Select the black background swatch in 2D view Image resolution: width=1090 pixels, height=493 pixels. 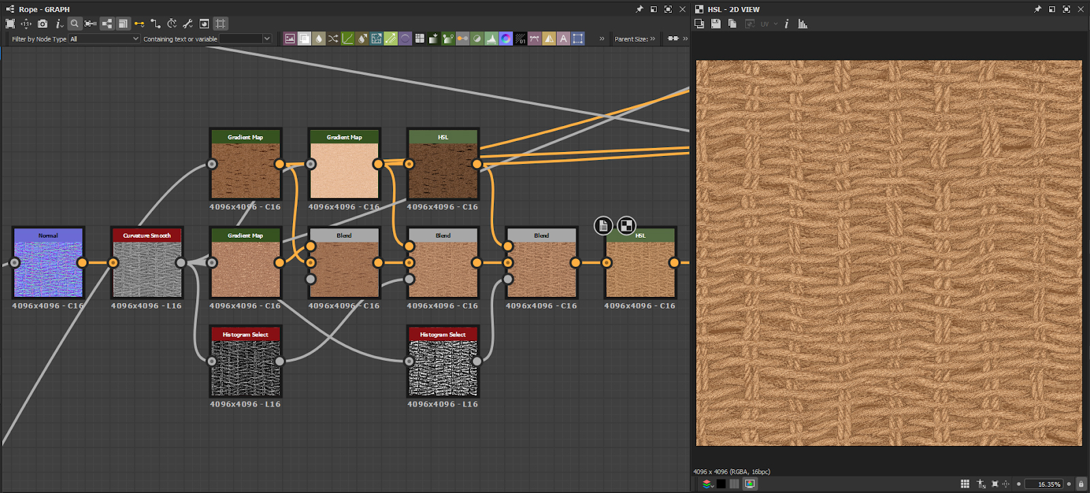coord(721,484)
